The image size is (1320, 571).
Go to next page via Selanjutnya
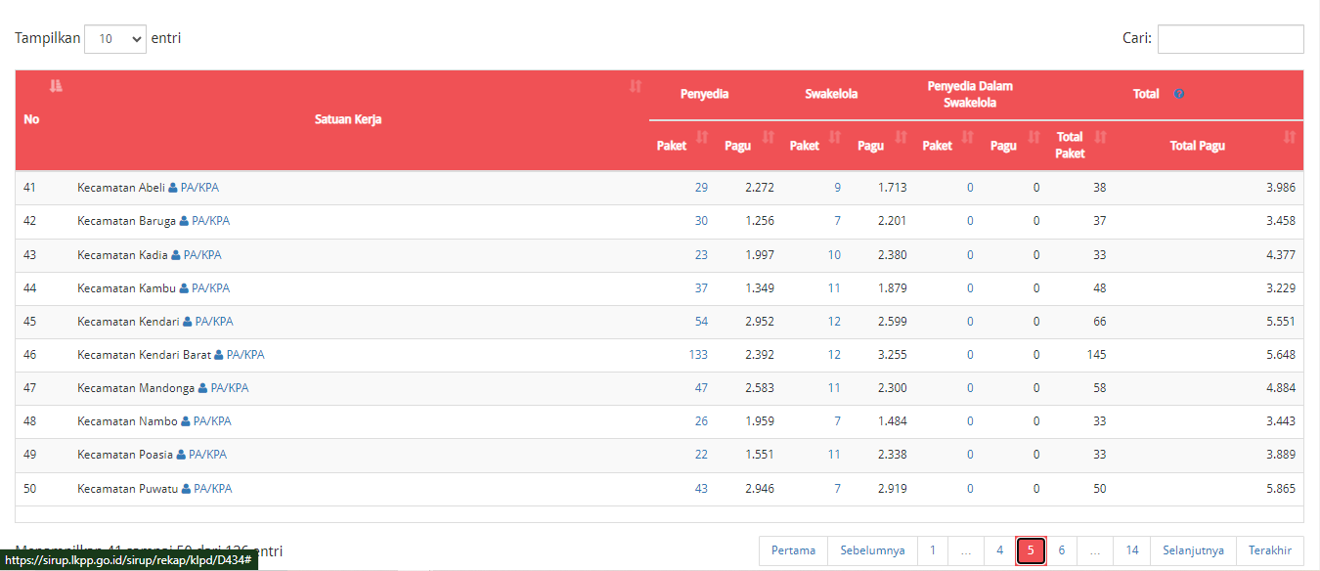pos(1194,550)
